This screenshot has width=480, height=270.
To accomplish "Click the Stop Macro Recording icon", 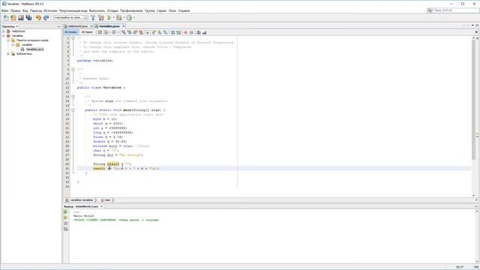I will pos(191,32).
